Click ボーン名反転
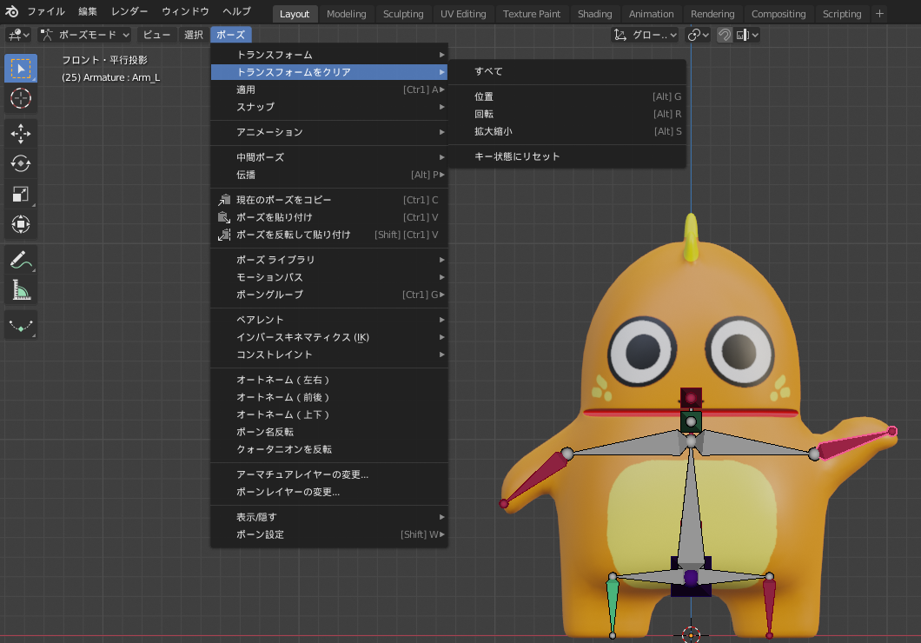Viewport: 921px width, 643px height. [x=329, y=432]
